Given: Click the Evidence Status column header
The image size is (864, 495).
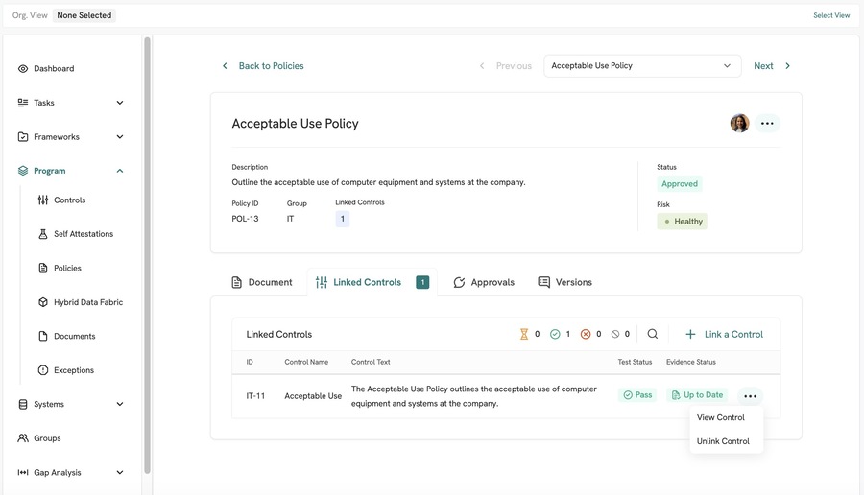Looking at the screenshot, I should [691, 362].
